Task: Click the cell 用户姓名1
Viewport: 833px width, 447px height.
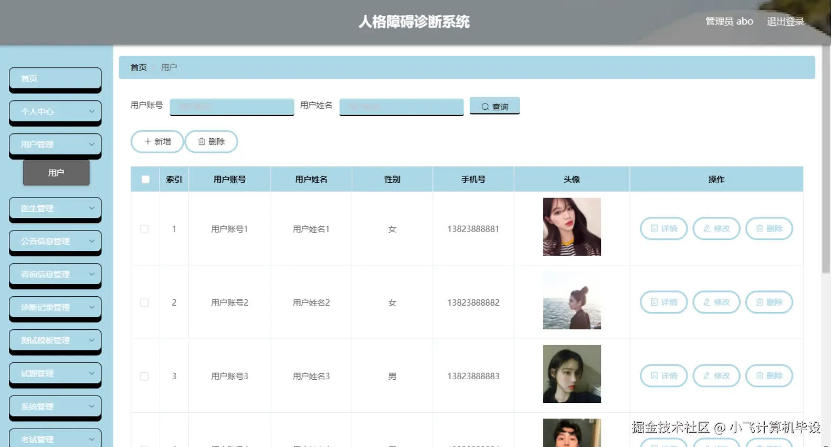Action: tap(311, 229)
